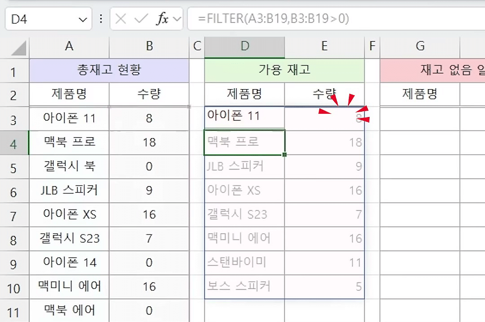
Task: Click the '총재고 현황' title cell
Action: pyautogui.click(x=109, y=70)
